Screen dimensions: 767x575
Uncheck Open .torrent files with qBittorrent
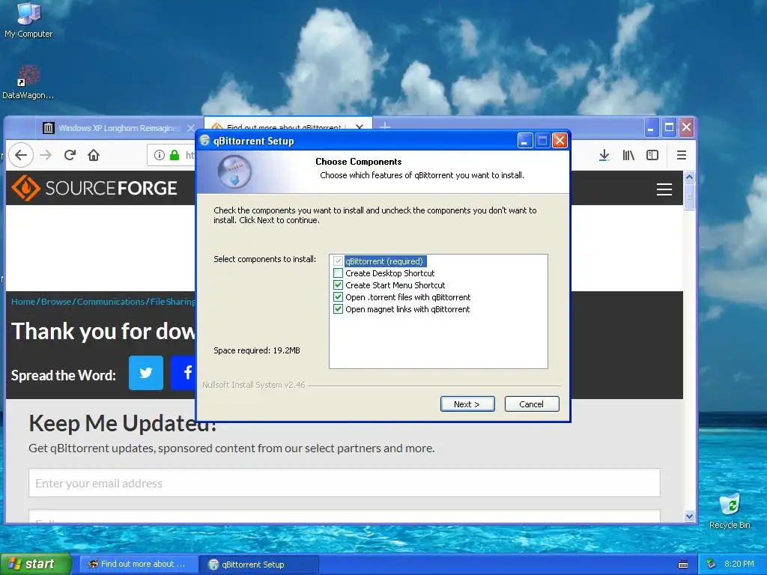click(x=338, y=296)
